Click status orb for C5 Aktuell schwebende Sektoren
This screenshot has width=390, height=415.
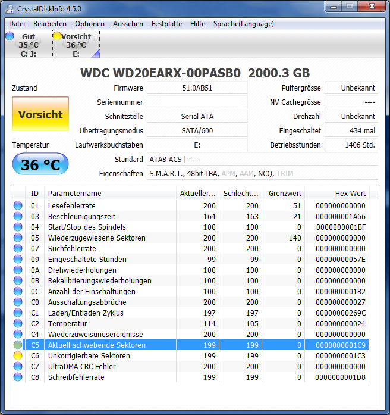point(18,345)
